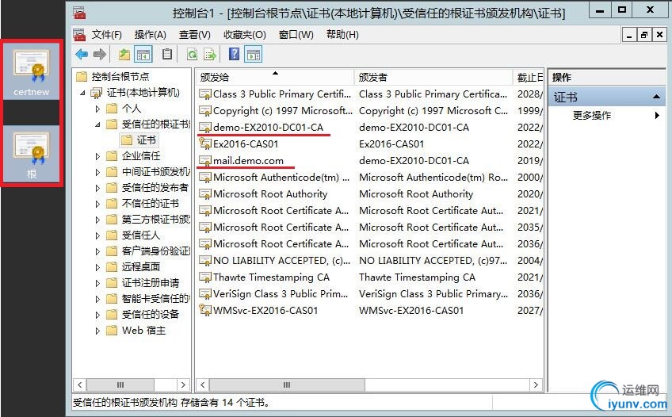Image resolution: width=672 pixels, height=417 pixels.
Task: Click the icon beside 证书(本地计算机) node
Action: coord(97,92)
